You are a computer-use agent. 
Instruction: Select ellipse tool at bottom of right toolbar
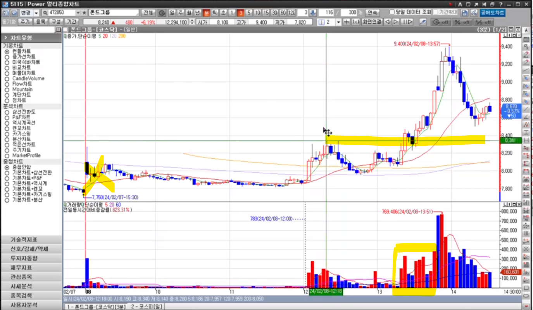[x=526, y=296]
